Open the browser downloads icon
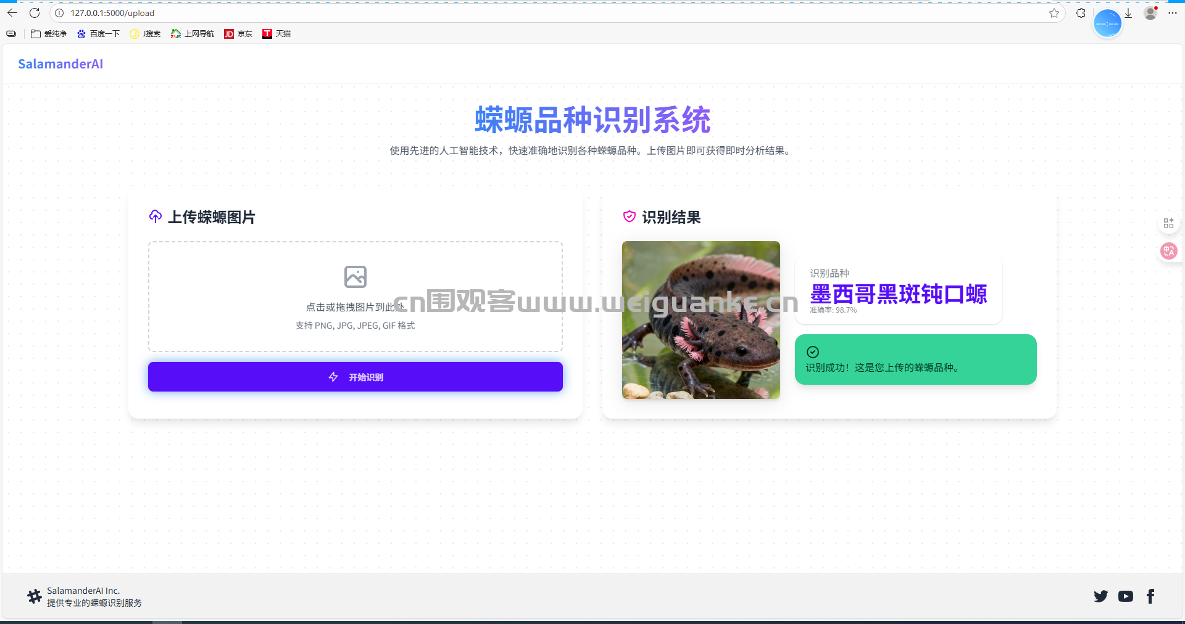Viewport: 1185px width, 624px height. click(1128, 13)
